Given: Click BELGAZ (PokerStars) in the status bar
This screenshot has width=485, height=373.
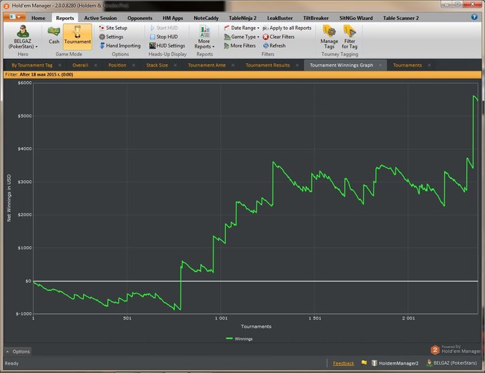Looking at the screenshot, I should click(452, 363).
